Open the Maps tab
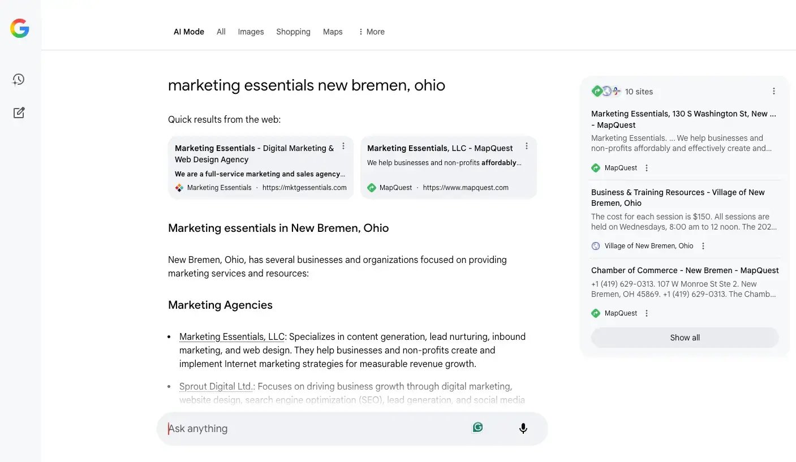The height and width of the screenshot is (462, 796). tap(333, 32)
